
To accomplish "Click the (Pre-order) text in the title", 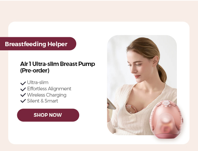I will [x=35, y=71].
